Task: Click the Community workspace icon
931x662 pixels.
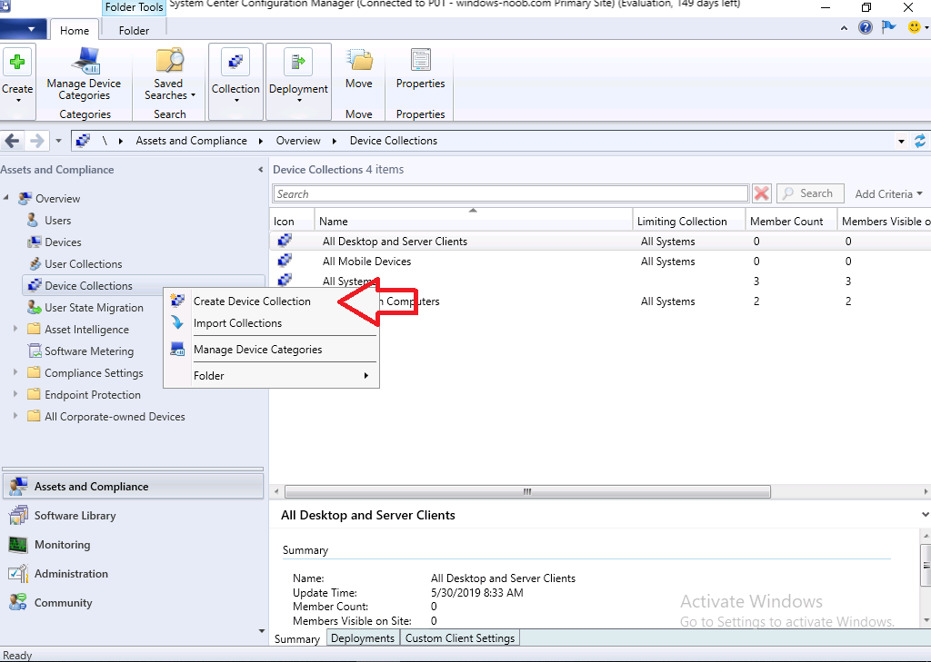Action: pyautogui.click(x=18, y=603)
